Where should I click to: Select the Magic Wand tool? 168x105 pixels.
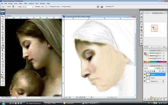[3, 24]
